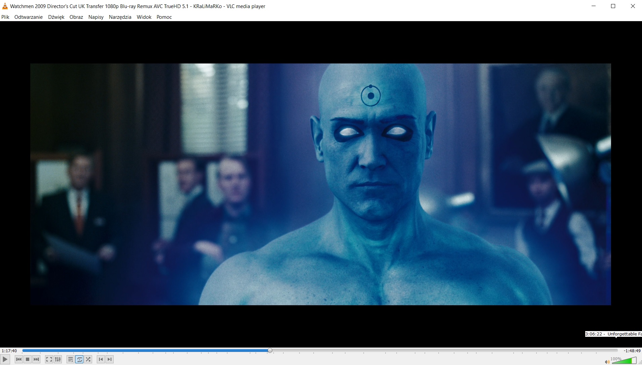Open the Obraz menu
The image size is (642, 365).
[x=76, y=17]
